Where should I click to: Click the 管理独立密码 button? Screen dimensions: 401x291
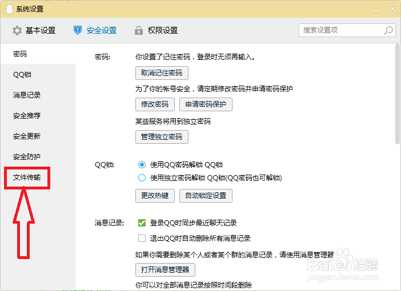coord(162,137)
